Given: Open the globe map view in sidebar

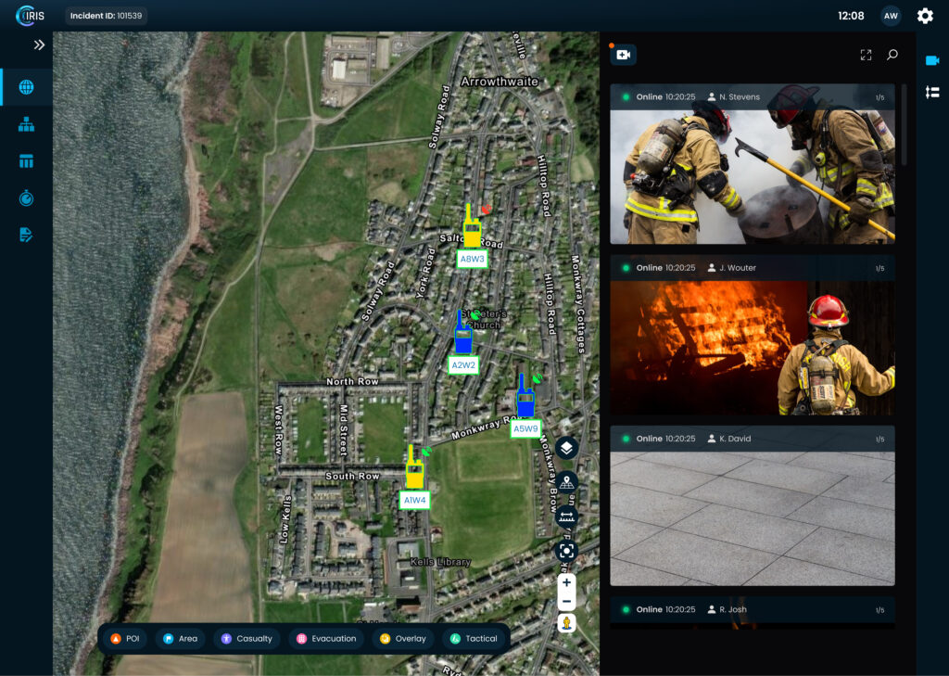Looking at the screenshot, I should [x=26, y=87].
